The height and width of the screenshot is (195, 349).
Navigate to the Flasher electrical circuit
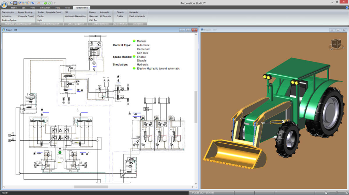tap(41, 16)
